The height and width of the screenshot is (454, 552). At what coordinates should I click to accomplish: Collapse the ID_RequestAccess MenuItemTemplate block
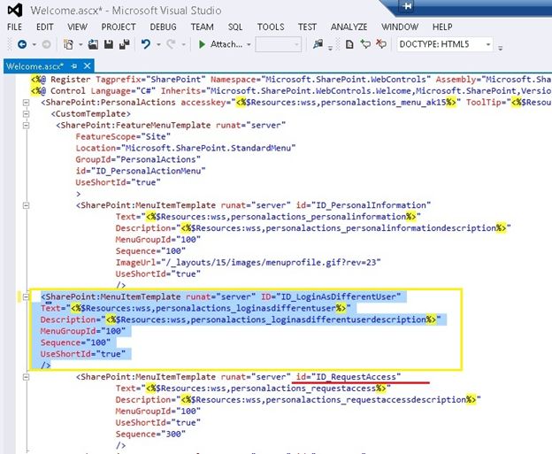tap(26, 377)
